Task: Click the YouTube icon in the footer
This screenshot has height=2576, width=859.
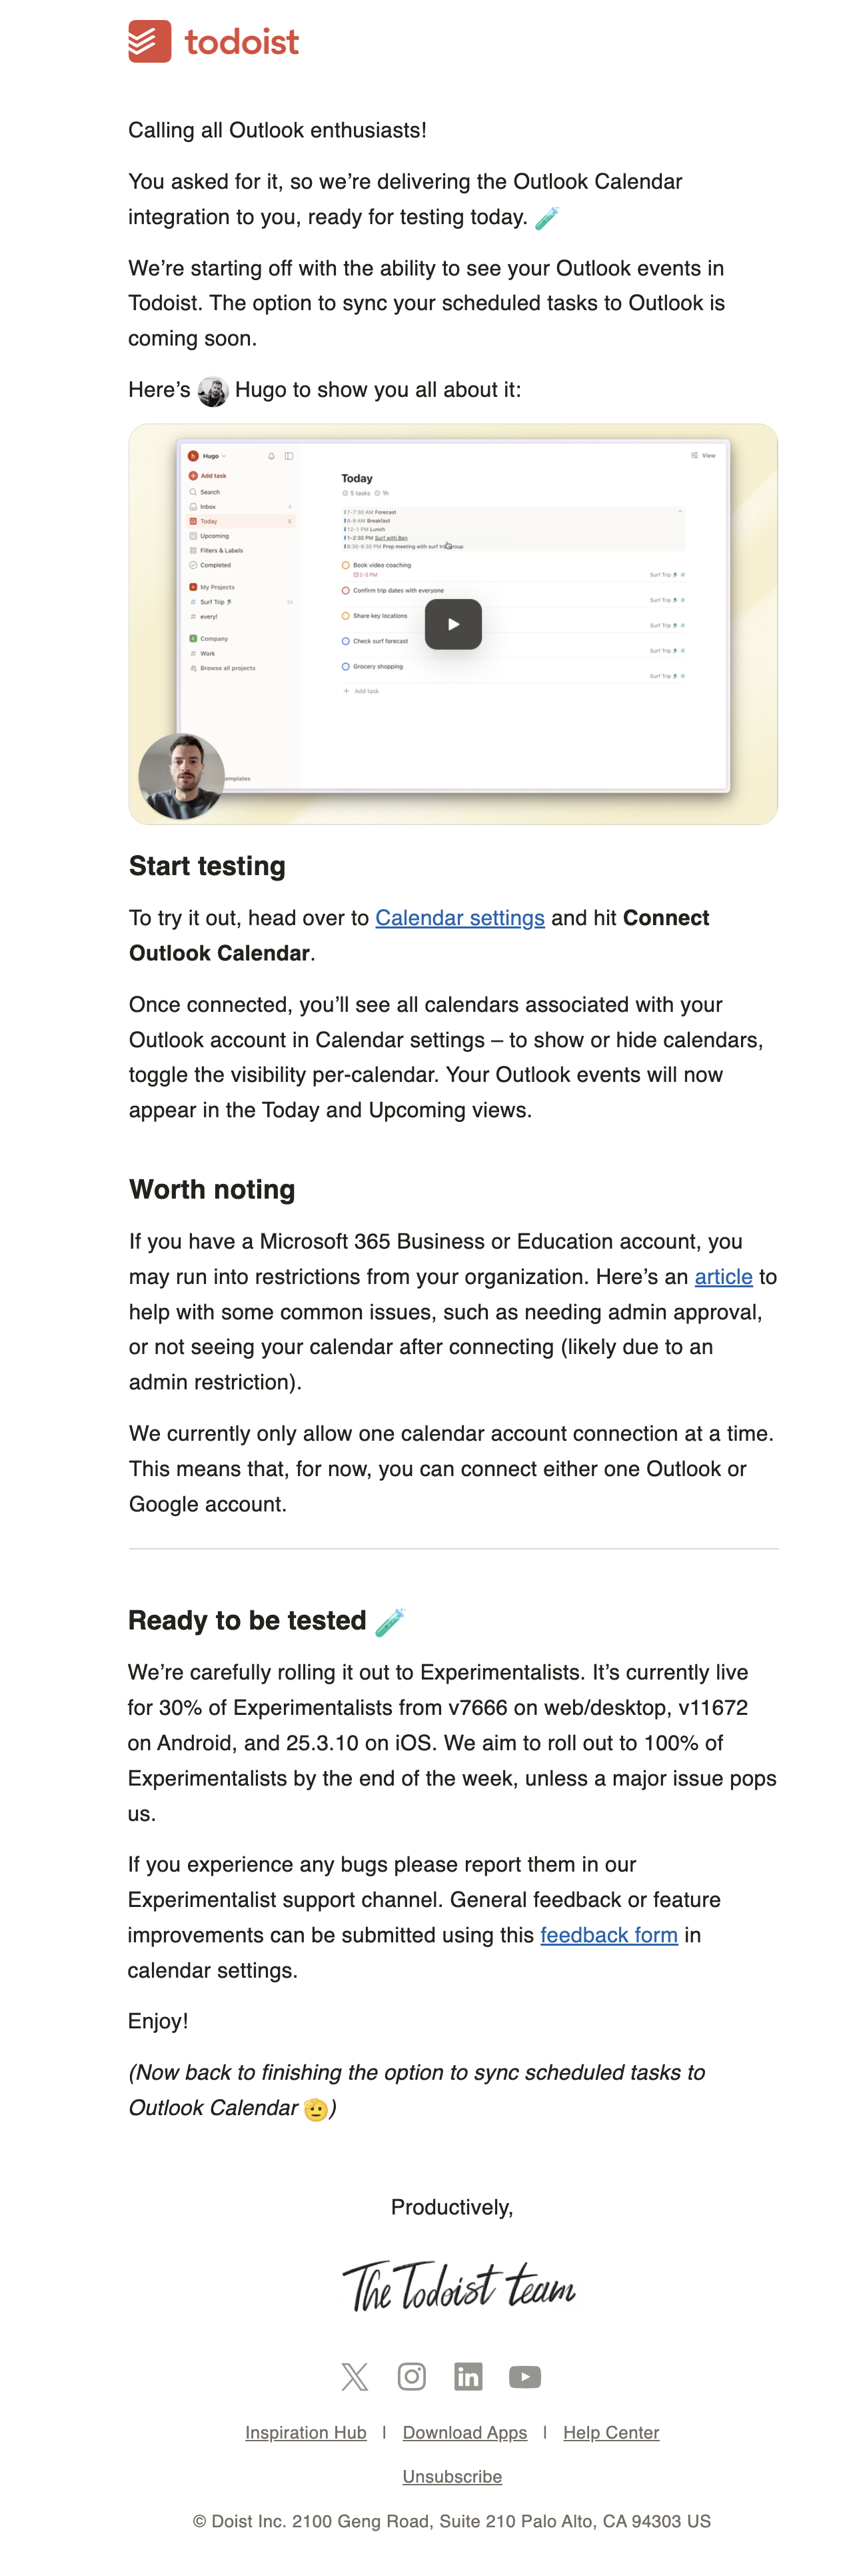Action: click(x=524, y=2377)
